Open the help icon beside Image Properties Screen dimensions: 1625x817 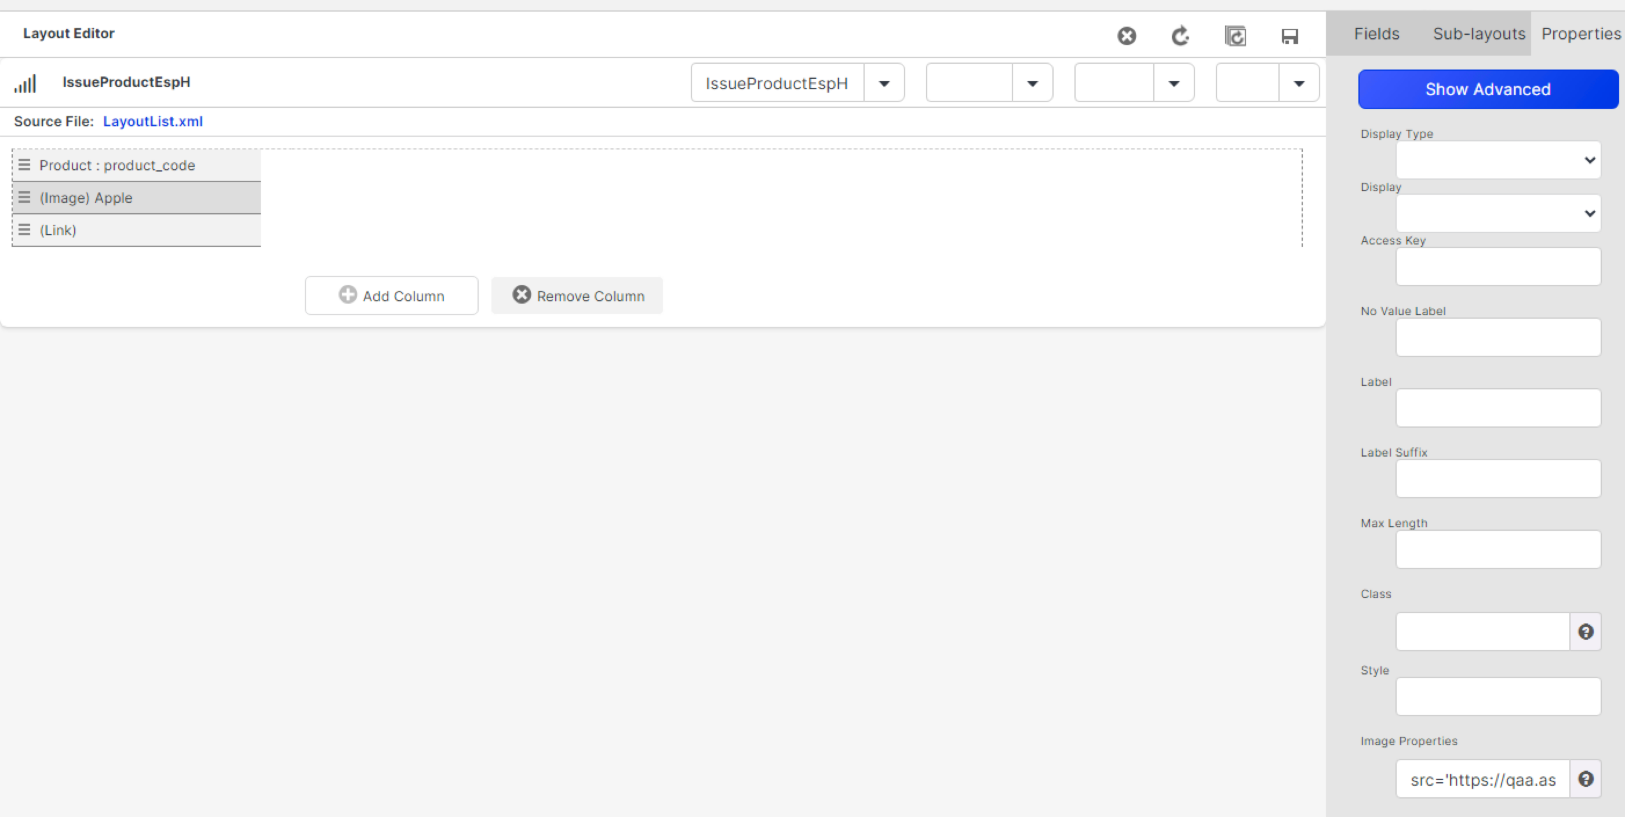click(1585, 779)
